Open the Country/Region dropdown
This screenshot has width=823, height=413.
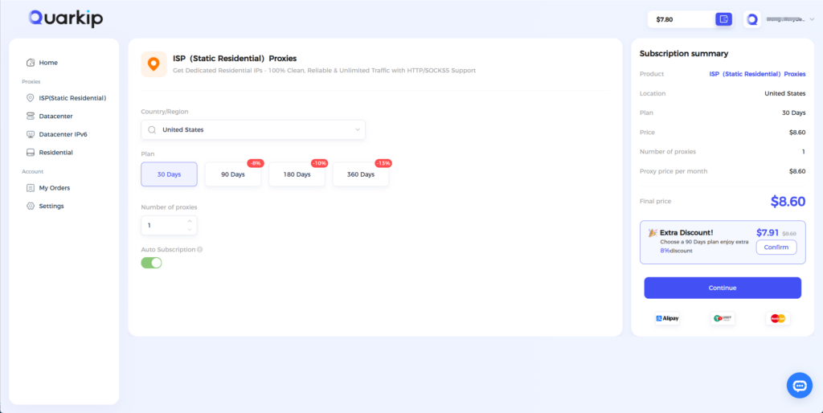(253, 129)
